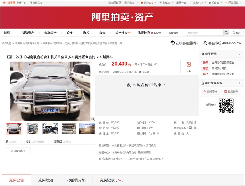Open the 收藏夹 dropdown arrow
The height and width of the screenshot is (186, 245).
point(173,3)
